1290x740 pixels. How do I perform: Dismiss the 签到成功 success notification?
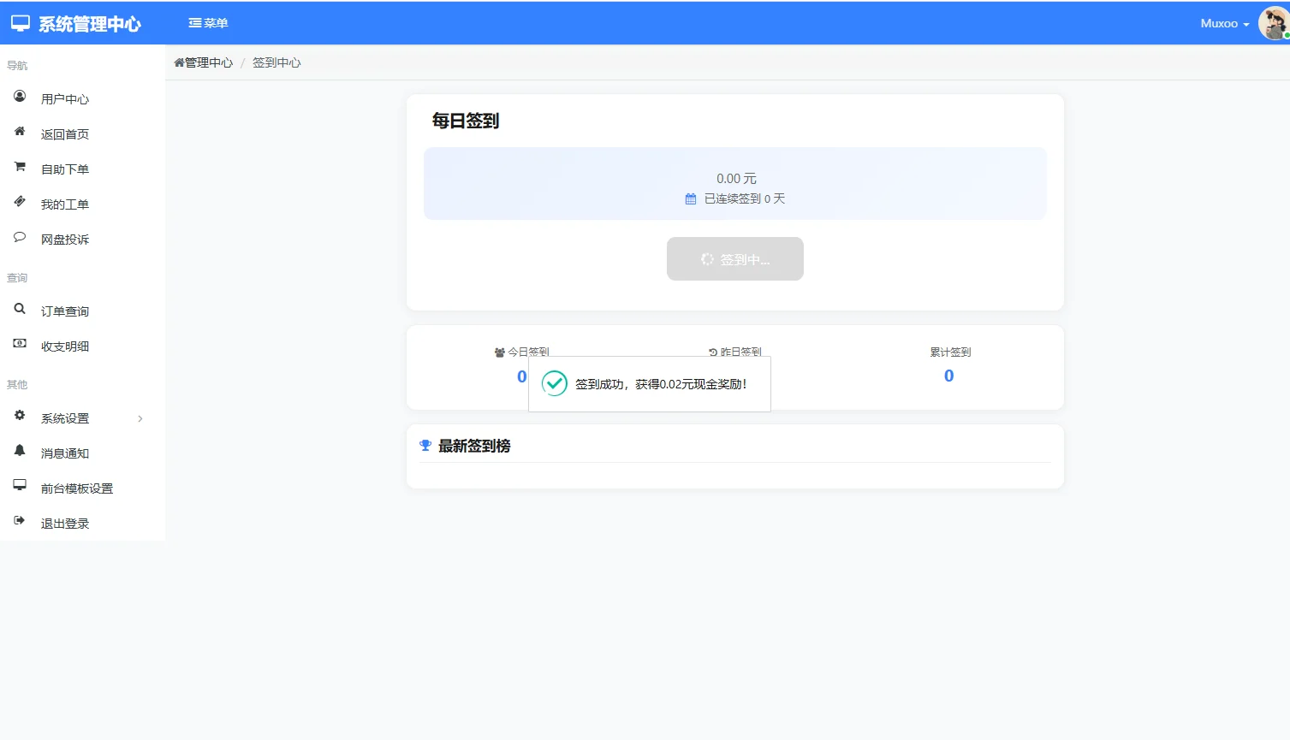(x=648, y=383)
